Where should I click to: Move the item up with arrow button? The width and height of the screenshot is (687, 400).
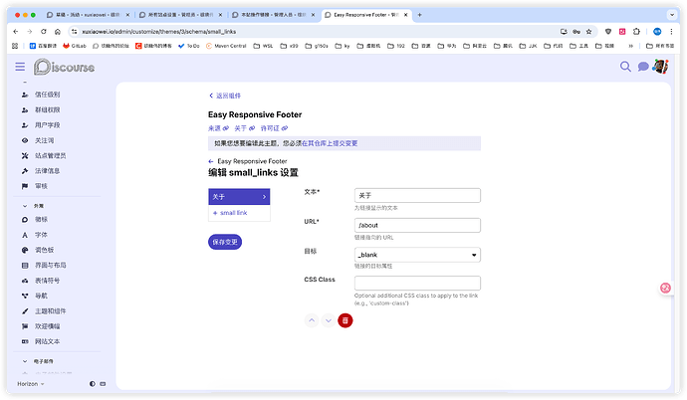point(311,319)
